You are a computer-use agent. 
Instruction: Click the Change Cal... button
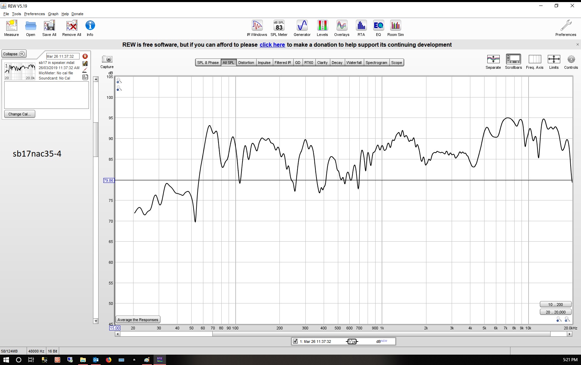[19, 114]
